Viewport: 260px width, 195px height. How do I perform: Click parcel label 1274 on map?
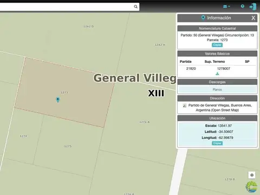(x=23, y=136)
